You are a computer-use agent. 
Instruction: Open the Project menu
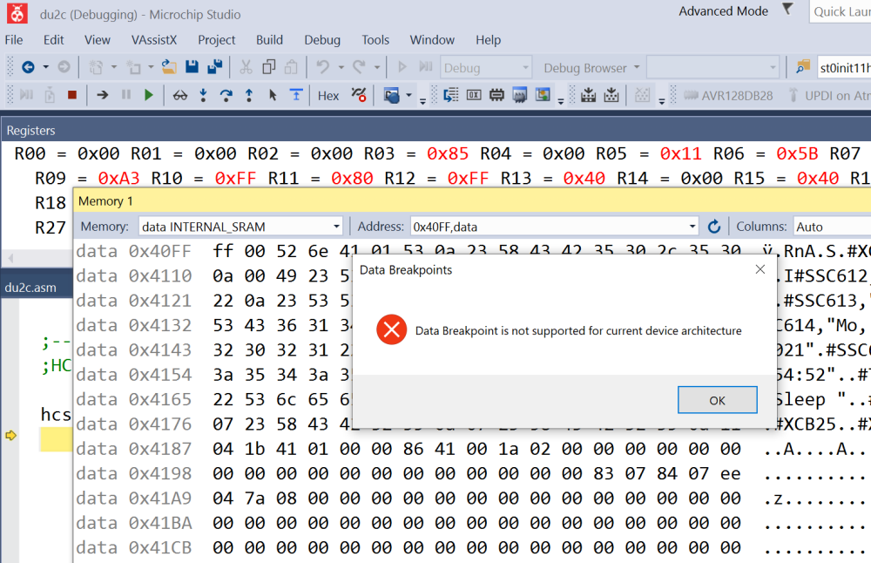tap(217, 40)
